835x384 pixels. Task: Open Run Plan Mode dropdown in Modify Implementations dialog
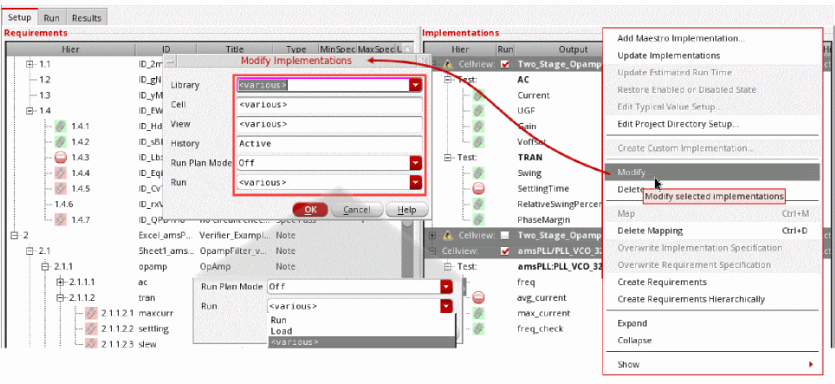click(416, 163)
